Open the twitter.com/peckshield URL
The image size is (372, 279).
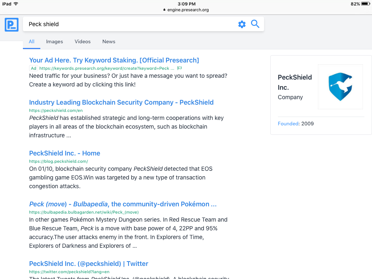(69, 272)
